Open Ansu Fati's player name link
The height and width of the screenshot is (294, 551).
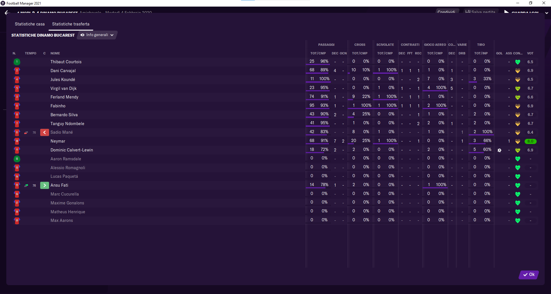click(x=59, y=185)
